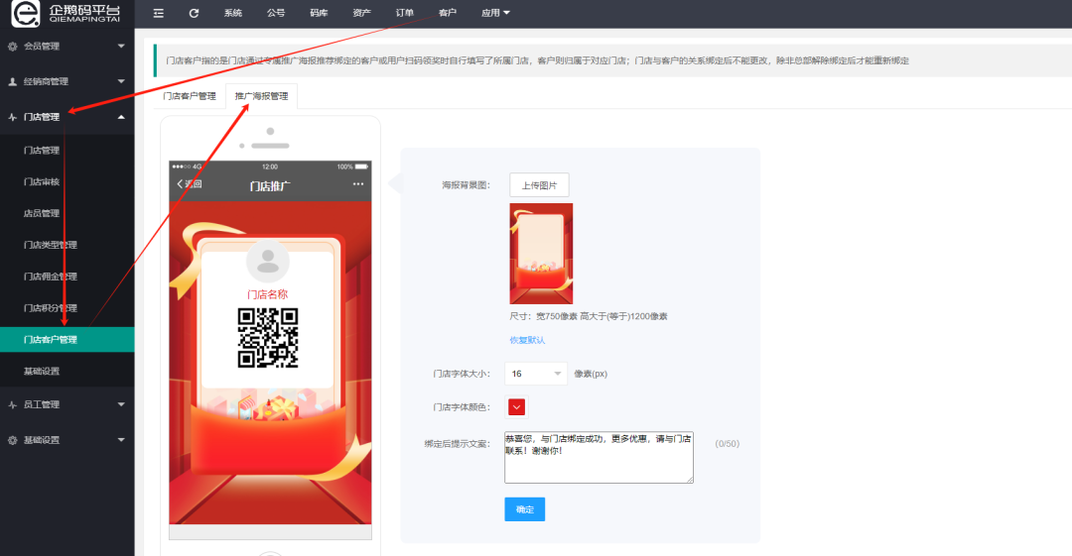Open 门店类型管理 in sidebar
Viewport: 1072px width, 556px height.
tap(51, 245)
